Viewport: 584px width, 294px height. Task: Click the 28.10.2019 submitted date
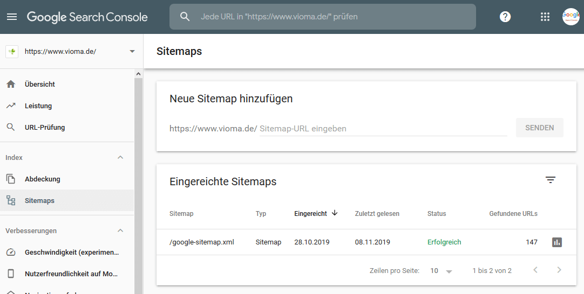312,242
